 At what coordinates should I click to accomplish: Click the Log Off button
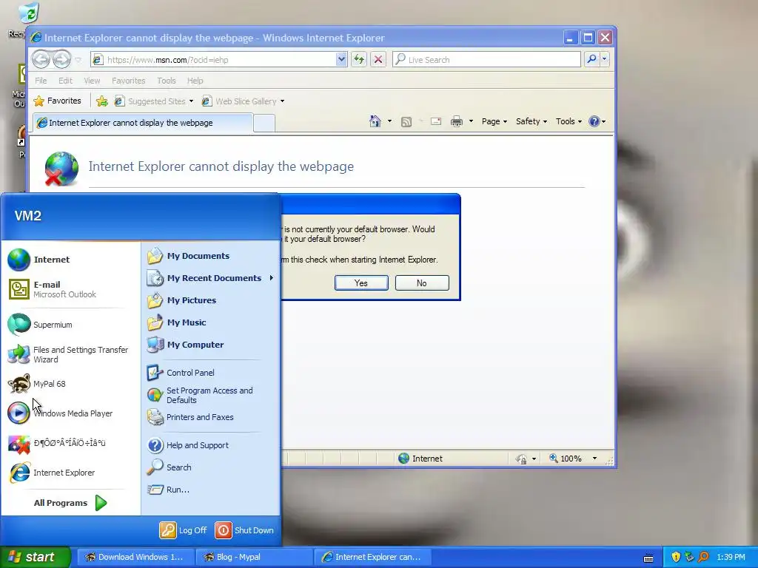click(184, 530)
